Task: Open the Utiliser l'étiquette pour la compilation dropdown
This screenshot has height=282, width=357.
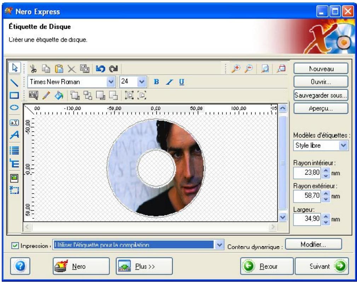Action: click(x=219, y=245)
